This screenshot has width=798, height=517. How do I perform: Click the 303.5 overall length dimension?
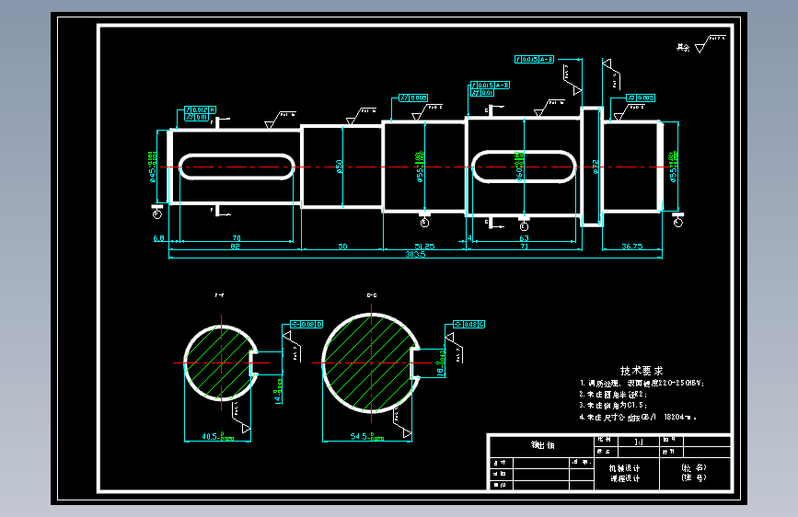pyautogui.click(x=415, y=254)
